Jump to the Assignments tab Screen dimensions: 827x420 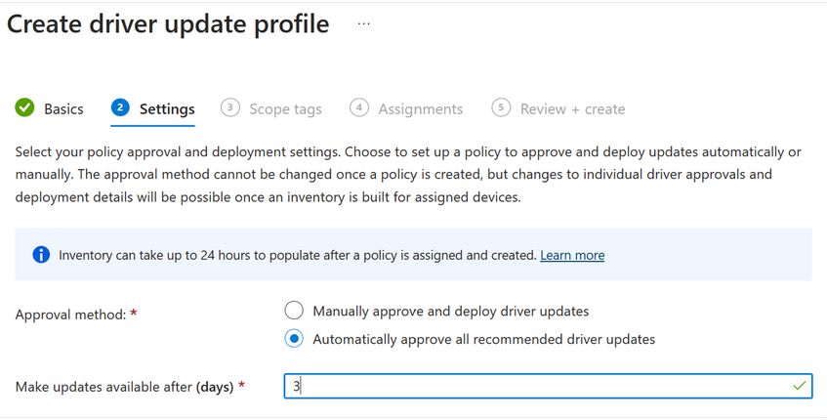coord(420,109)
